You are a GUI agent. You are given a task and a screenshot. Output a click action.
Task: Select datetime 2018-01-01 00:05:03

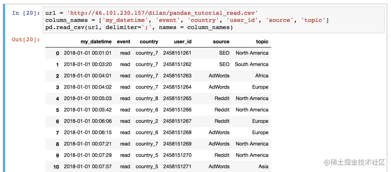pyautogui.click(x=88, y=99)
